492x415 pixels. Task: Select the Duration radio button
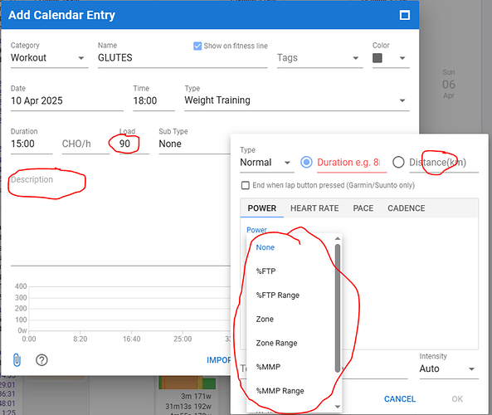[x=306, y=163]
